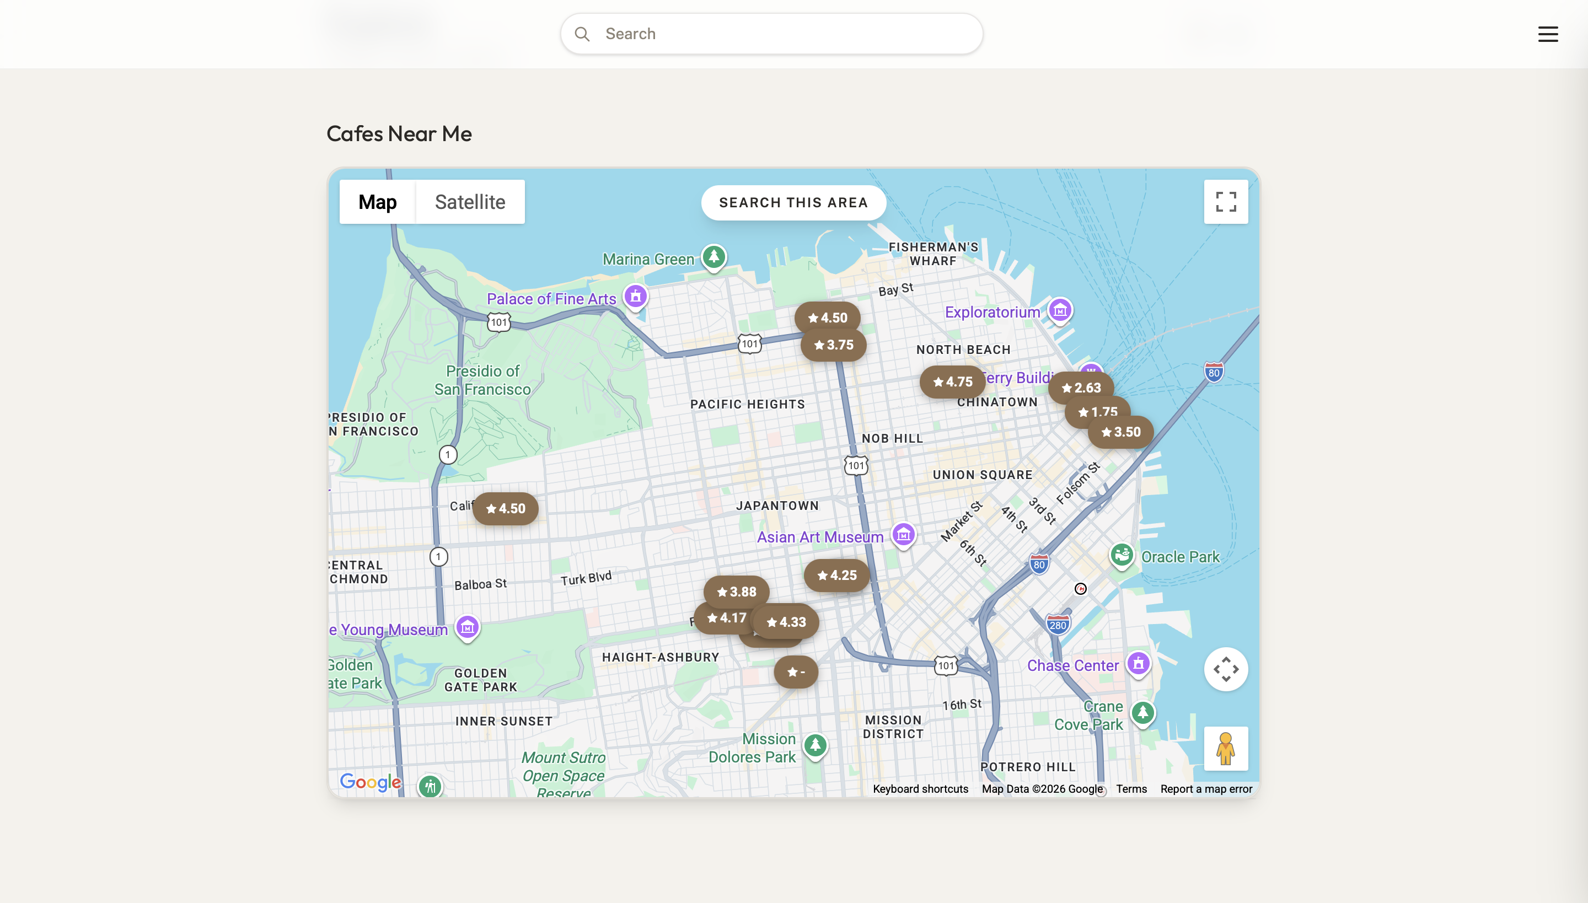Click Report a map error

pyautogui.click(x=1206, y=788)
